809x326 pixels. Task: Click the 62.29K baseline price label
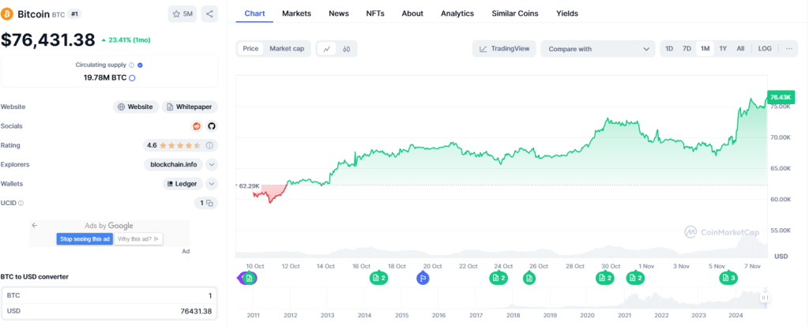tap(249, 185)
